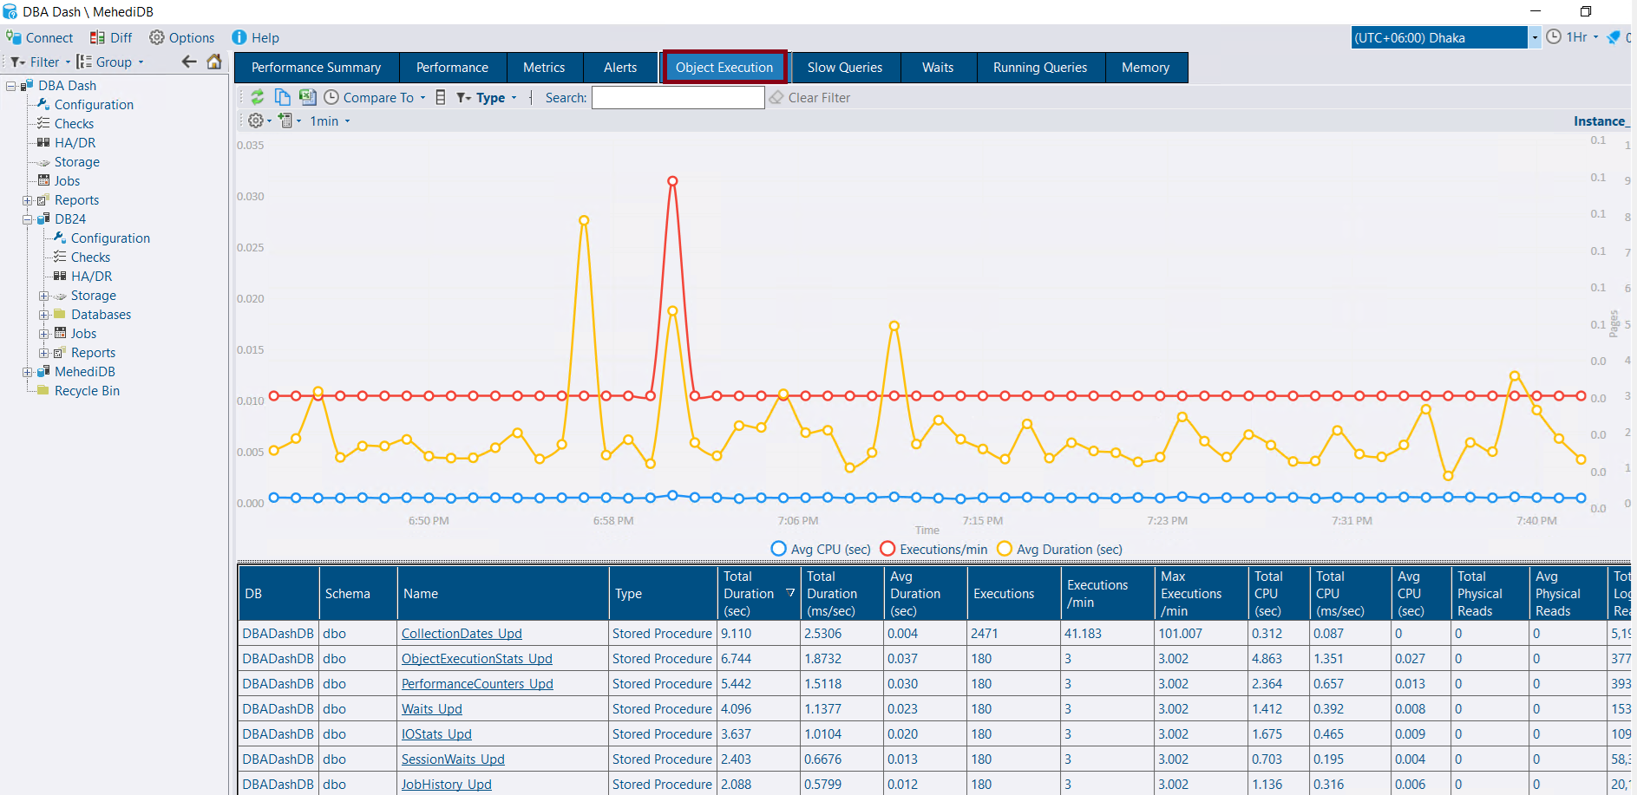Click the red peak point on Executions/min line

pos(672,181)
